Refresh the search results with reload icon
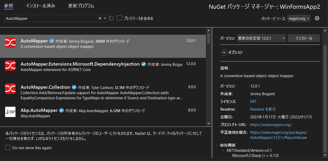The width and height of the screenshot is (328, 161). [x=111, y=18]
